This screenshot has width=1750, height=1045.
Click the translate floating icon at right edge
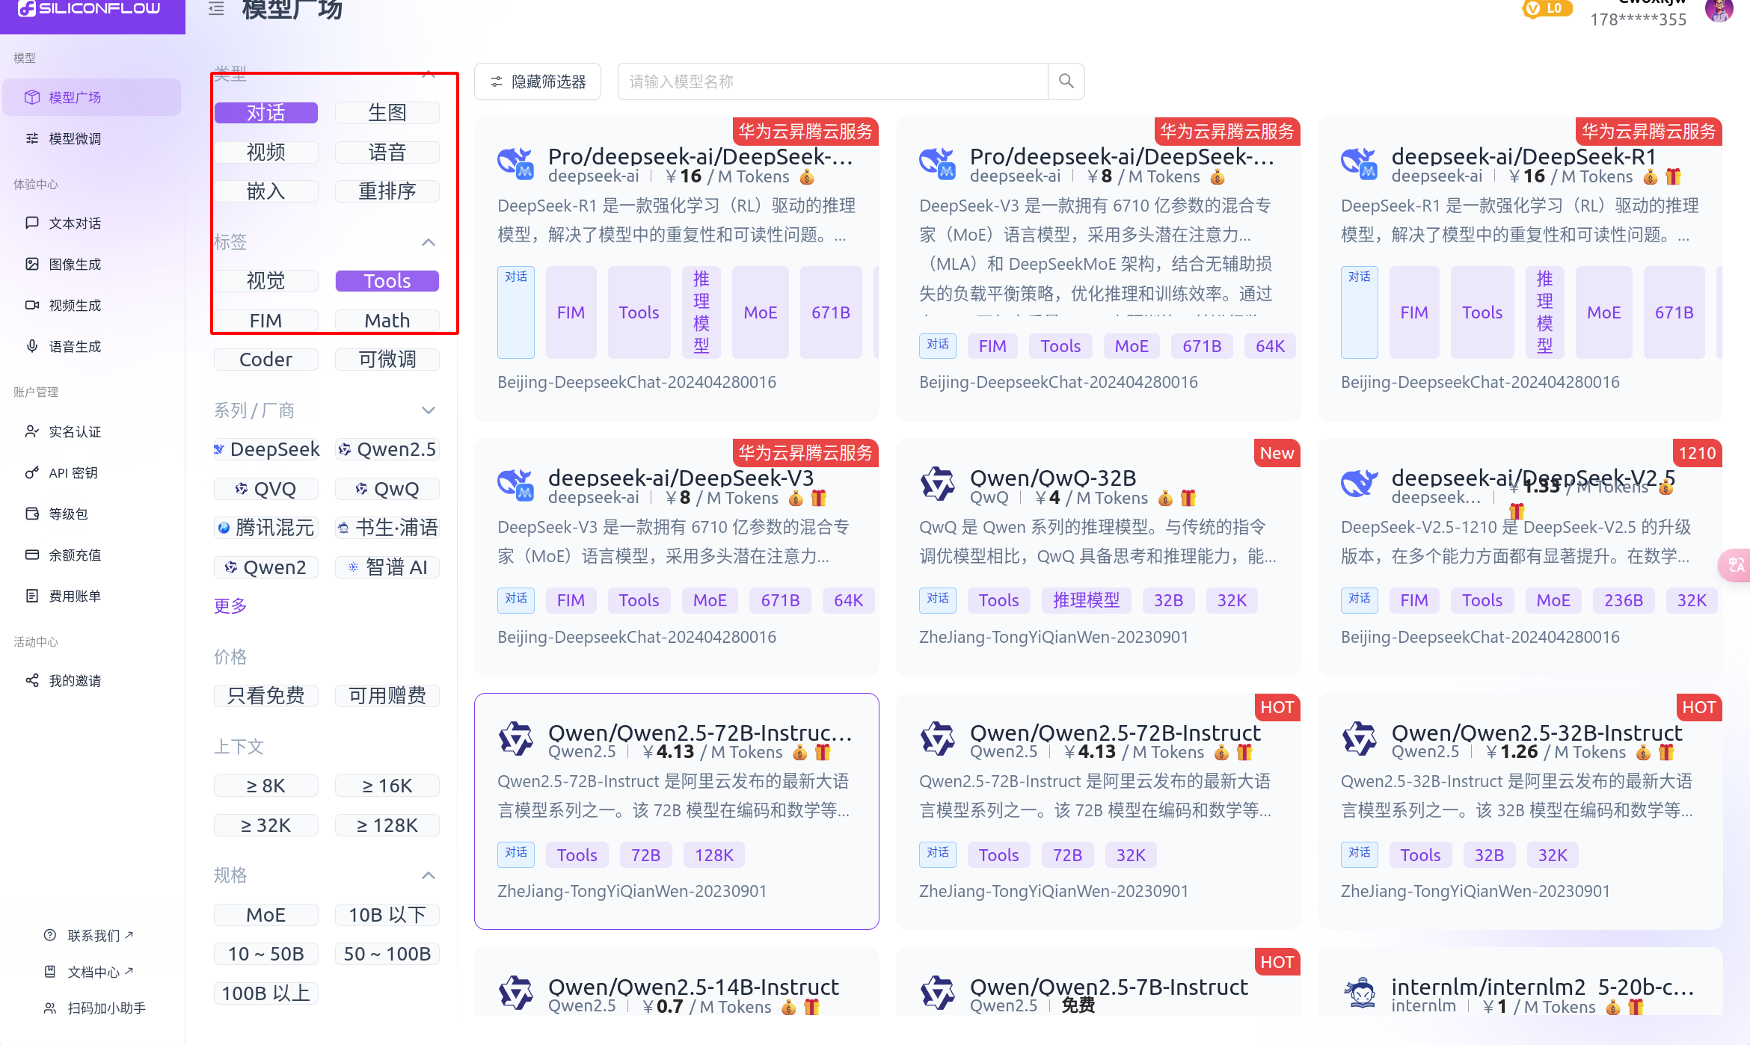(1735, 565)
